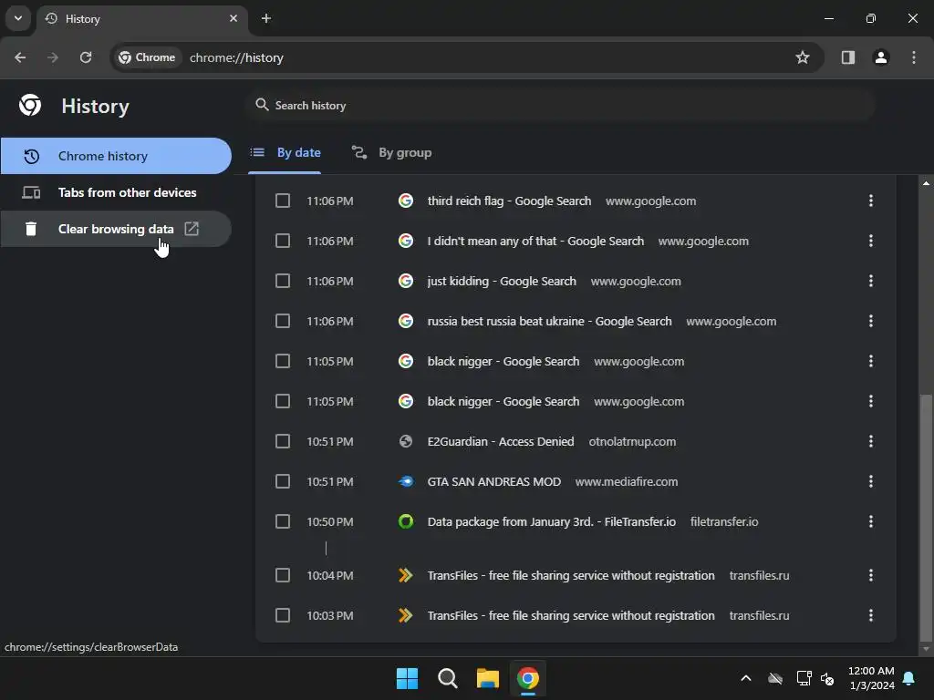934x700 pixels.
Task: Click the Chrome logo beside the History heading
Action: click(x=30, y=106)
